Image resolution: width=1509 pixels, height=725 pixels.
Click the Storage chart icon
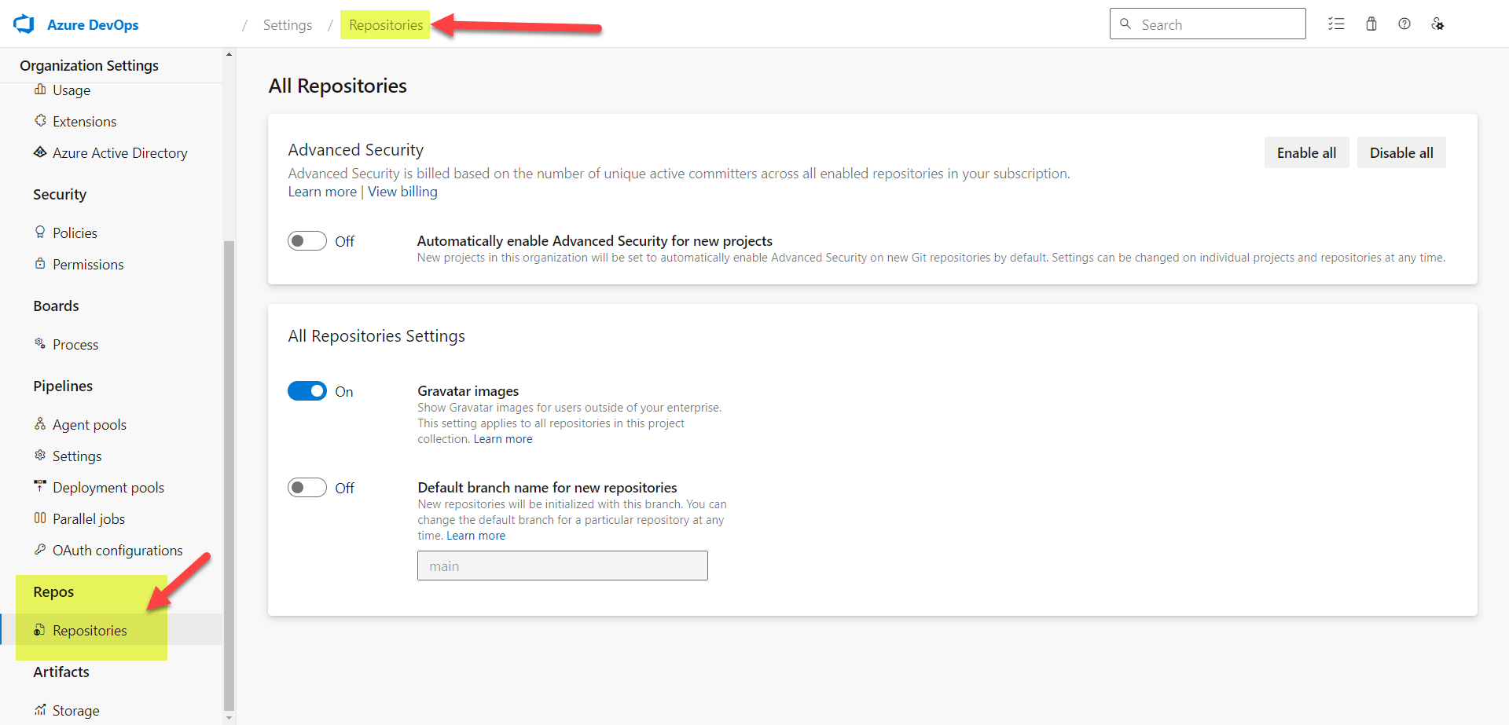[40, 710]
